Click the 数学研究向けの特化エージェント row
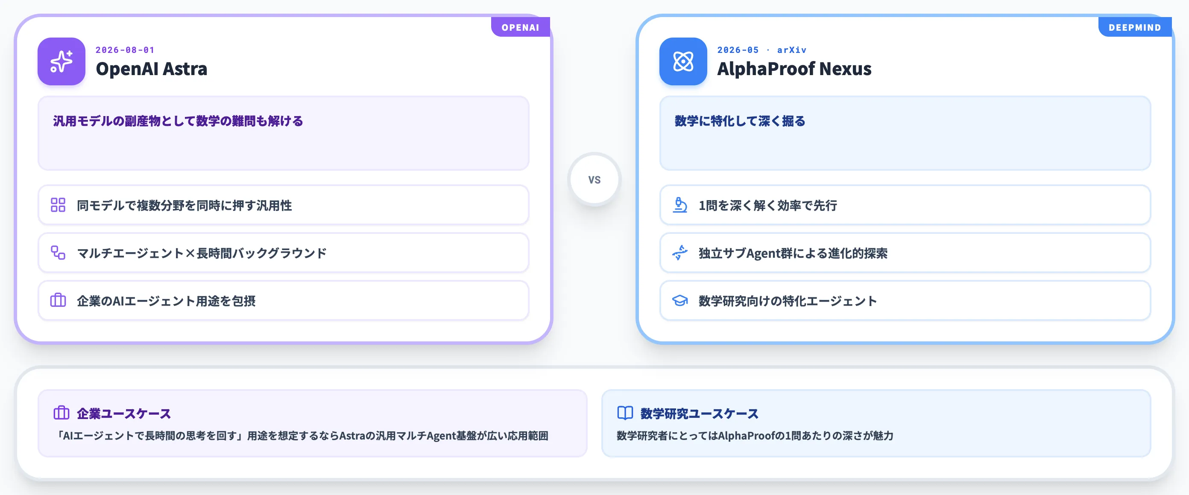1189x495 pixels. tap(905, 300)
